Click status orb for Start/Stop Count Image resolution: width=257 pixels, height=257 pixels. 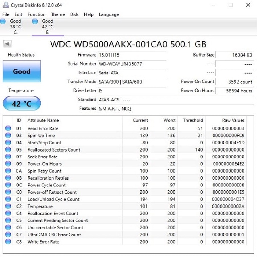click(x=8, y=142)
